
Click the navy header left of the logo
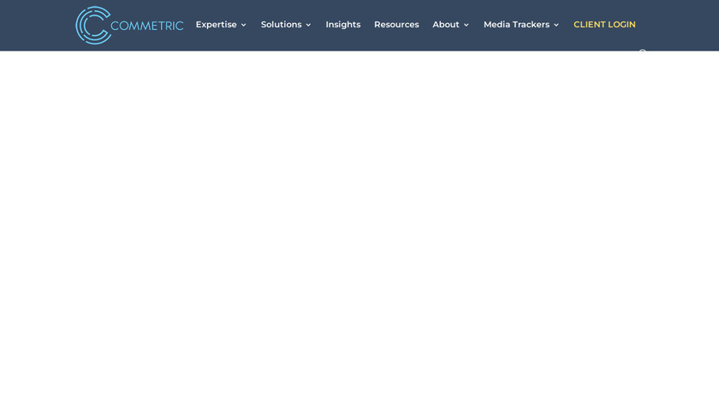[x=37, y=25]
